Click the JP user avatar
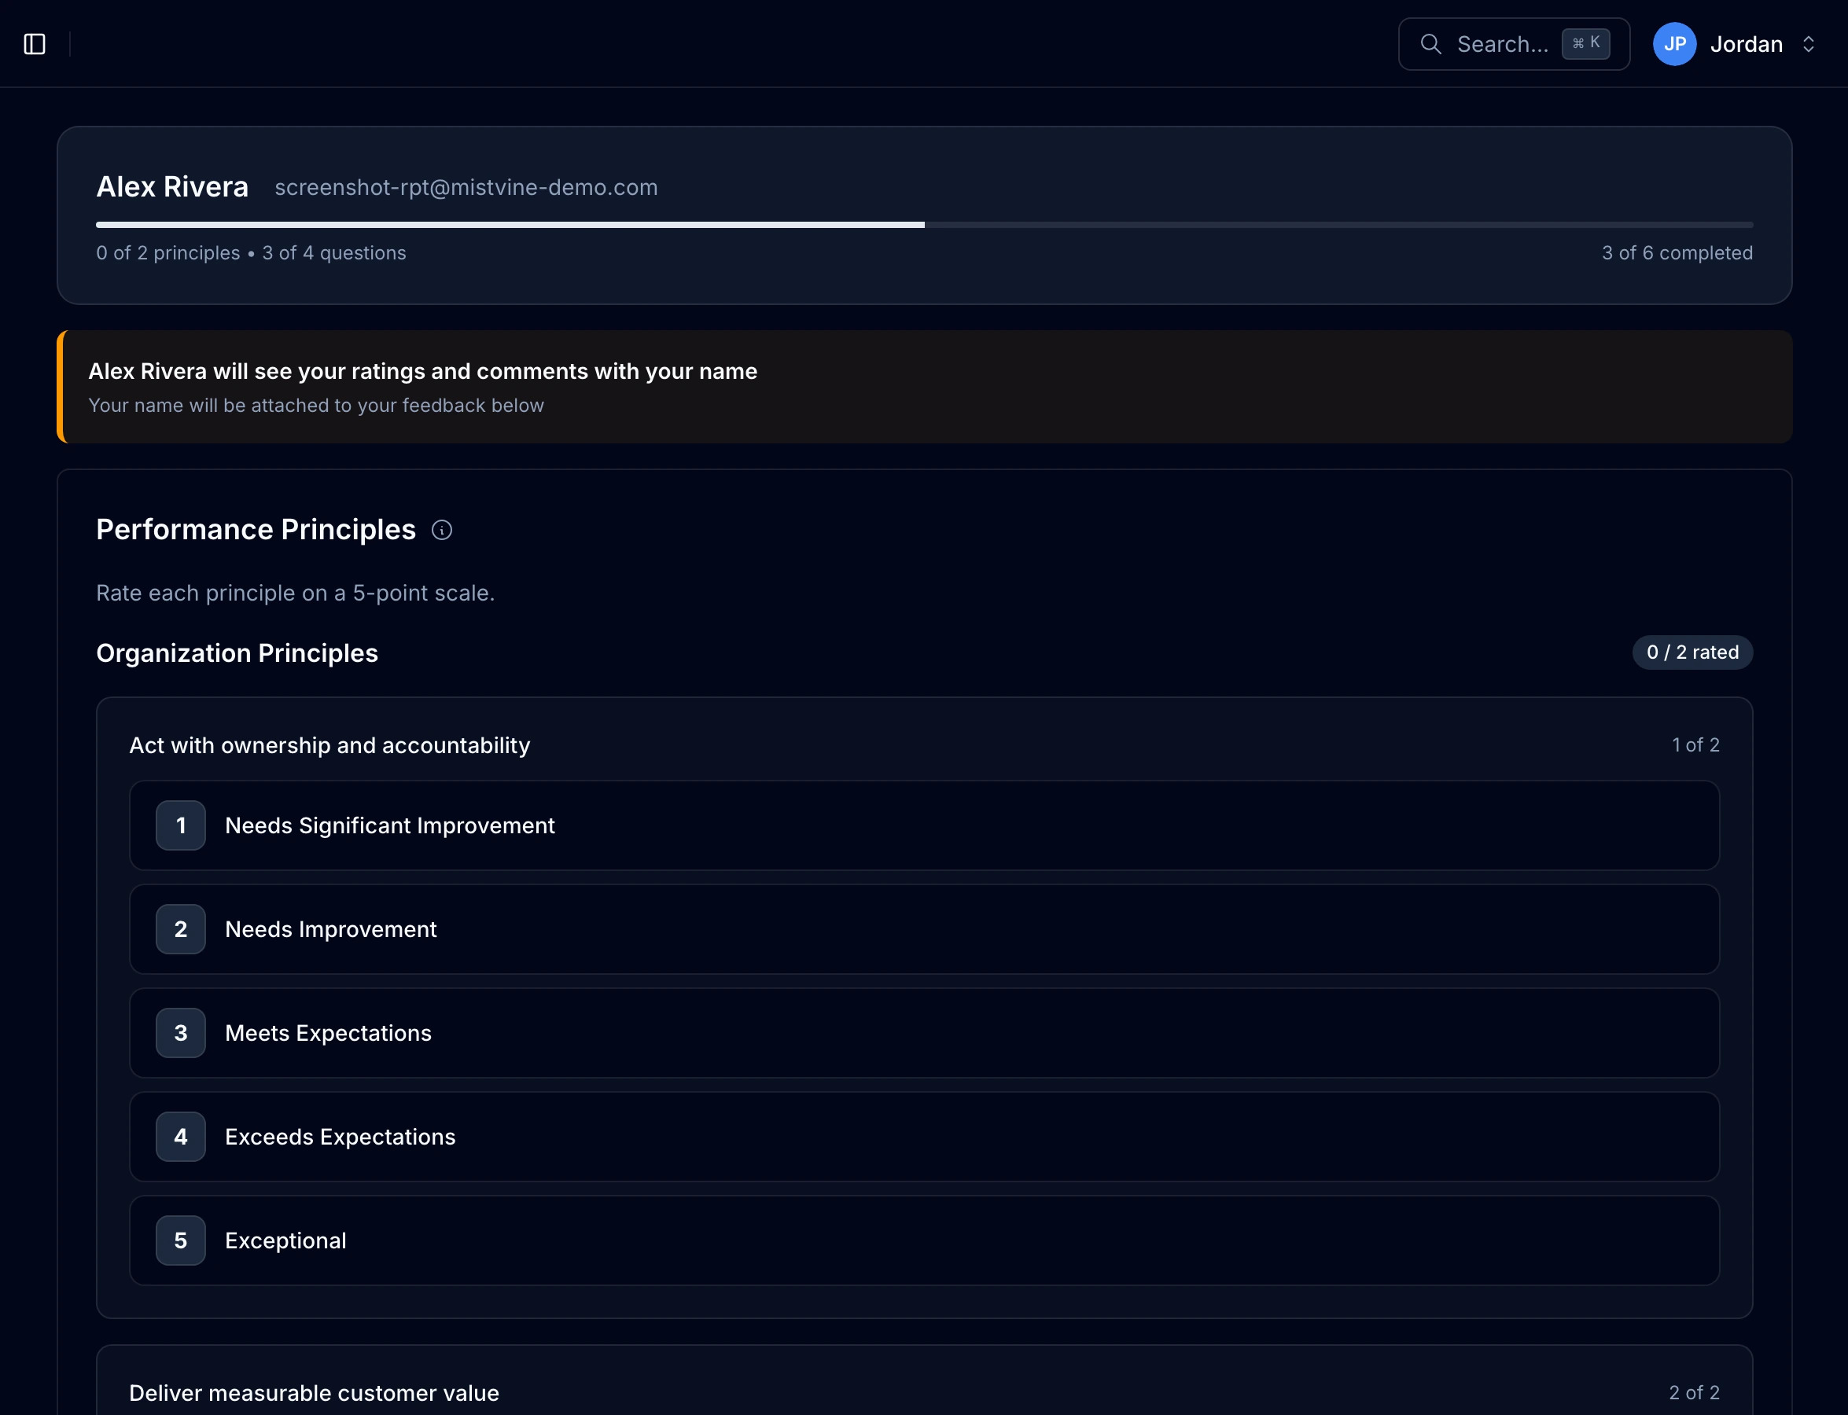This screenshot has height=1415, width=1848. pos(1674,44)
